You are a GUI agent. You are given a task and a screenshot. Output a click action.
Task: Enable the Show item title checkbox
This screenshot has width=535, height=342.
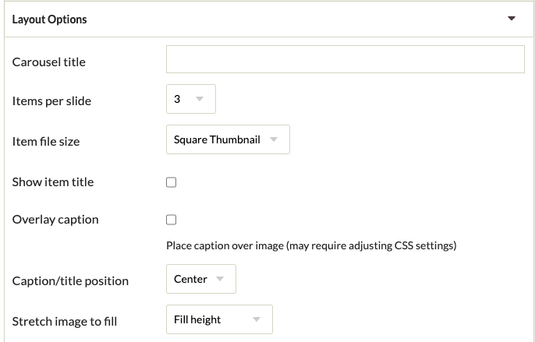pos(172,182)
